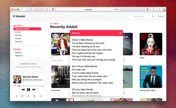176x108 pixels.
Task: Open Safari downloads
Action: [148, 9]
